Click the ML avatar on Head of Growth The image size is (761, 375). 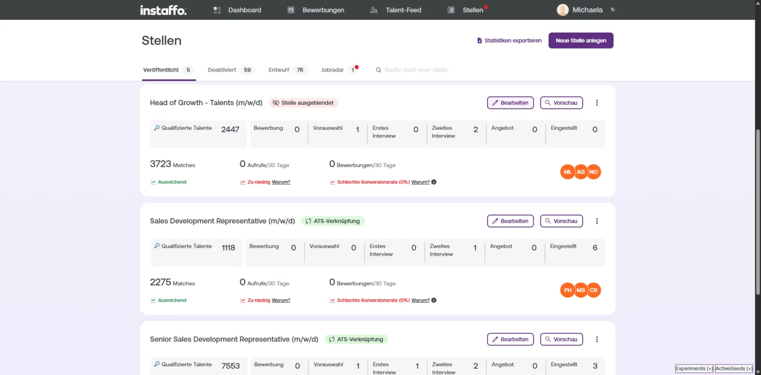pos(568,172)
